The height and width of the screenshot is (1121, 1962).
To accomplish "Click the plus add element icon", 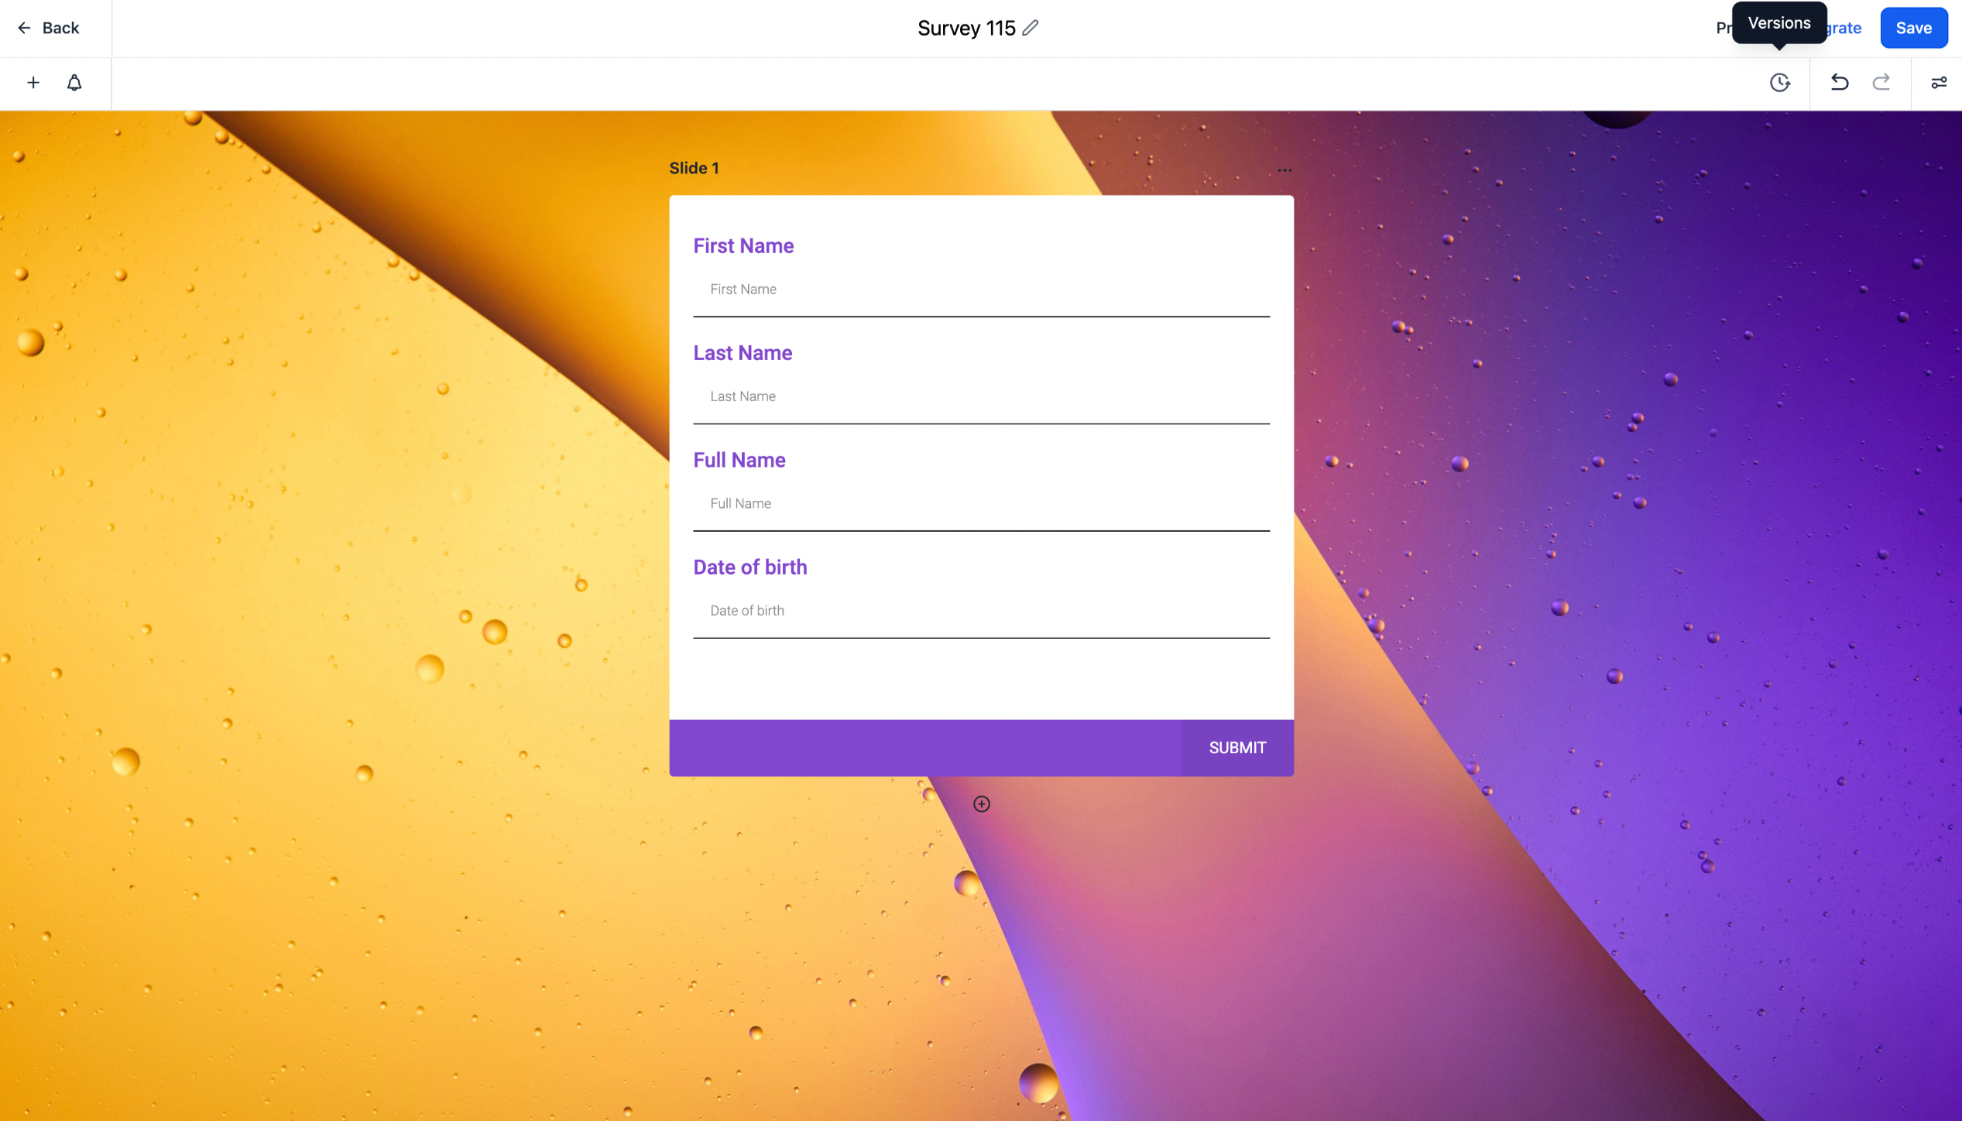I will tap(33, 83).
